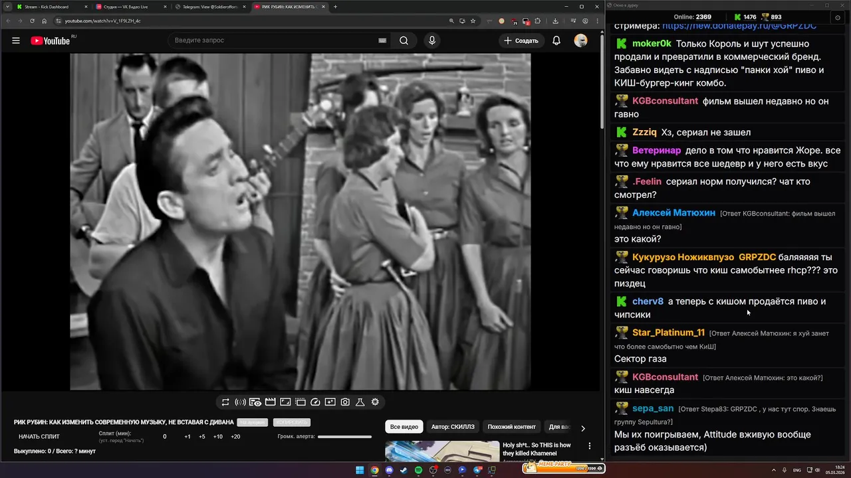Add +1 minute to split

(187, 436)
